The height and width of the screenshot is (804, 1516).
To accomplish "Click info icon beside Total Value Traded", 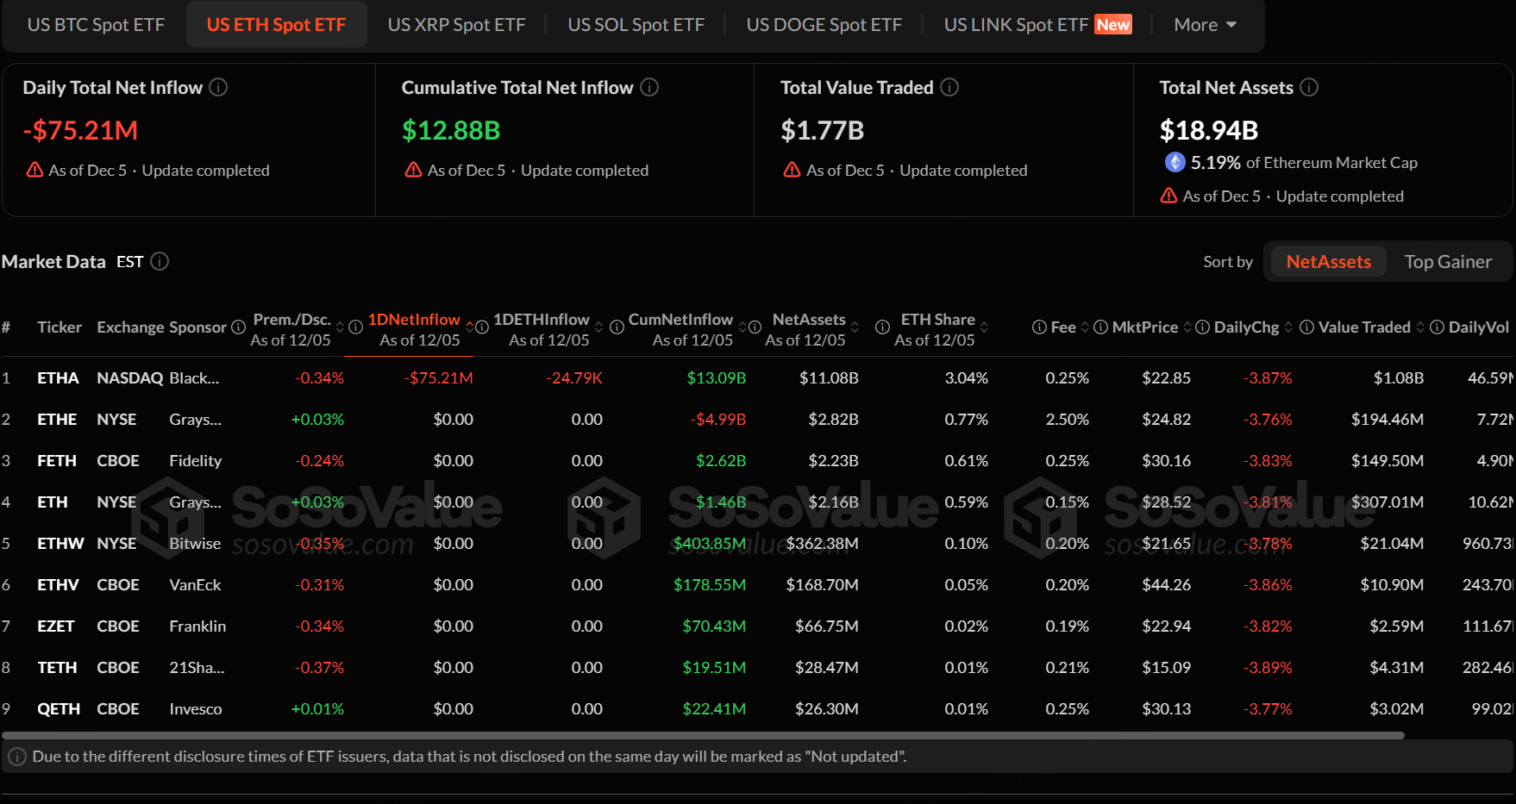I will pyautogui.click(x=949, y=87).
